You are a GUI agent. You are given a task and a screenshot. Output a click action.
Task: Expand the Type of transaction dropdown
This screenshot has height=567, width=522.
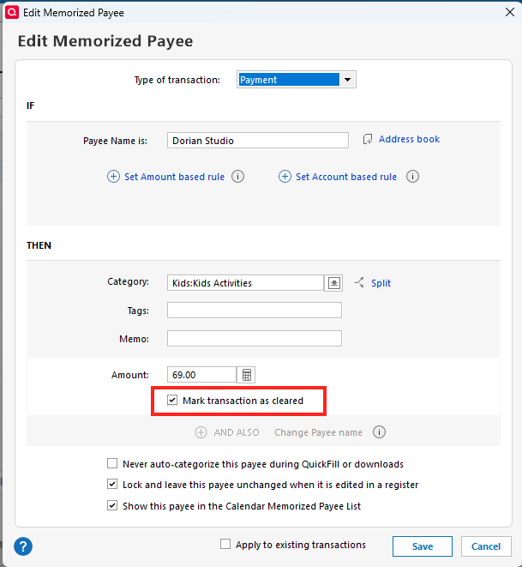(347, 80)
